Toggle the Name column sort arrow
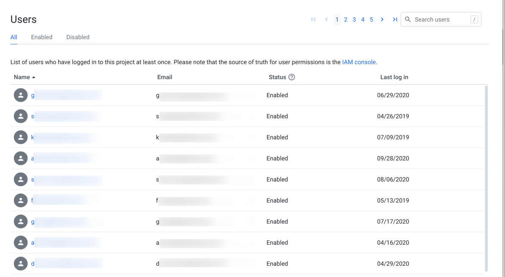 click(34, 77)
